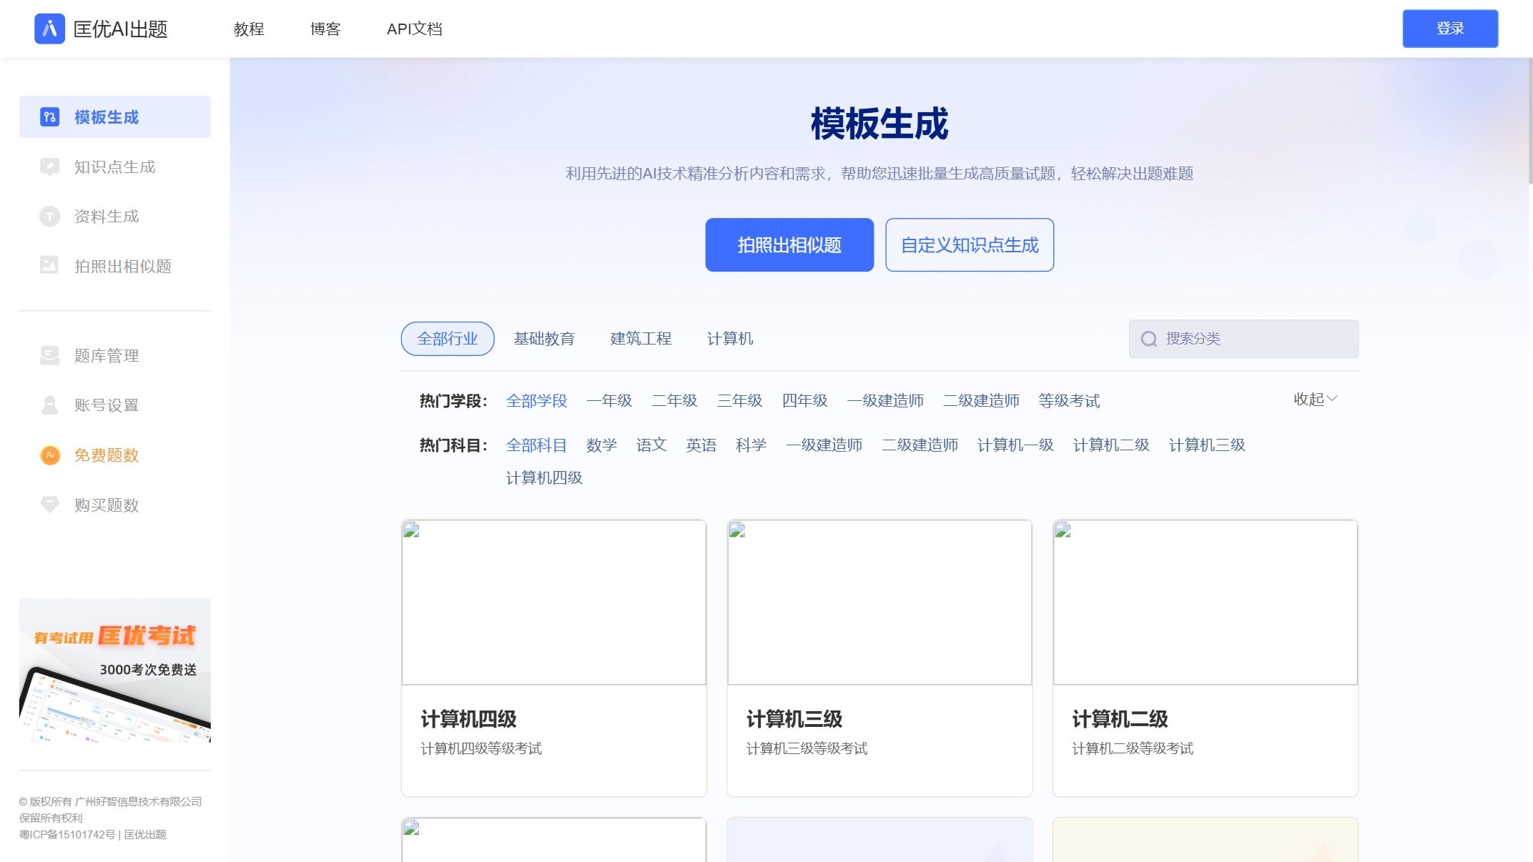This screenshot has width=1533, height=862.
Task: Open the API文档 menu item
Action: point(415,29)
